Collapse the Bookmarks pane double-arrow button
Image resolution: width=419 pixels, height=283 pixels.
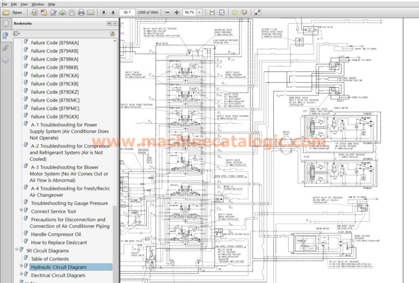click(x=109, y=23)
